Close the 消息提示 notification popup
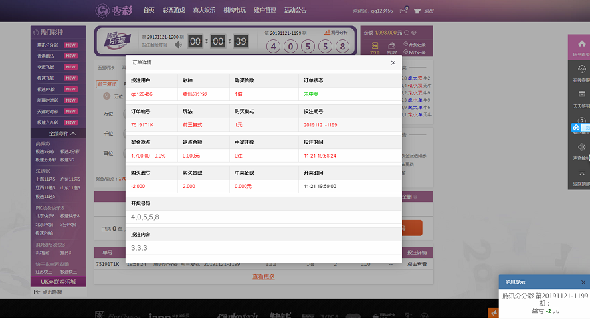Image resolution: width=590 pixels, height=319 pixels. point(583,282)
